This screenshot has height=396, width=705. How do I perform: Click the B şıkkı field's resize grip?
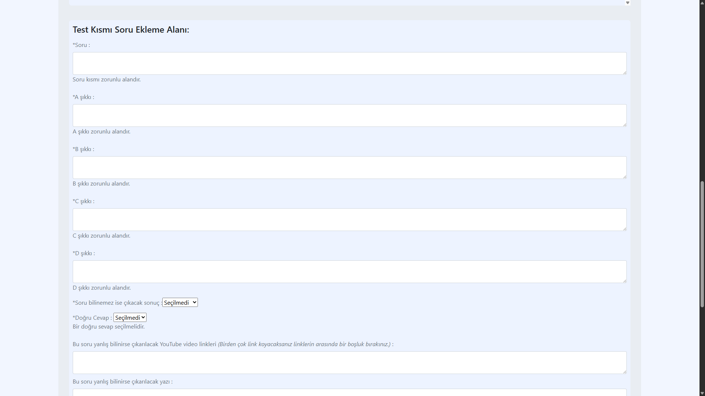point(625,177)
